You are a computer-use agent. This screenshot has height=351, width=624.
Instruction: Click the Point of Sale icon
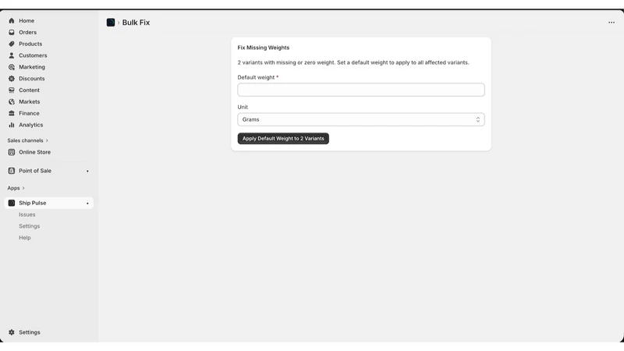click(x=12, y=171)
